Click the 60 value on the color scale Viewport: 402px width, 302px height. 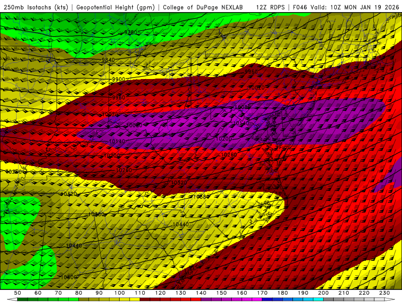pos(38,293)
